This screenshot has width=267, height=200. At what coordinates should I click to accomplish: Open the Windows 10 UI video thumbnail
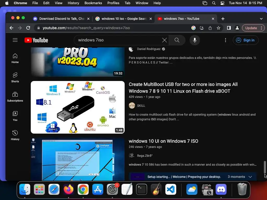tap(78, 159)
